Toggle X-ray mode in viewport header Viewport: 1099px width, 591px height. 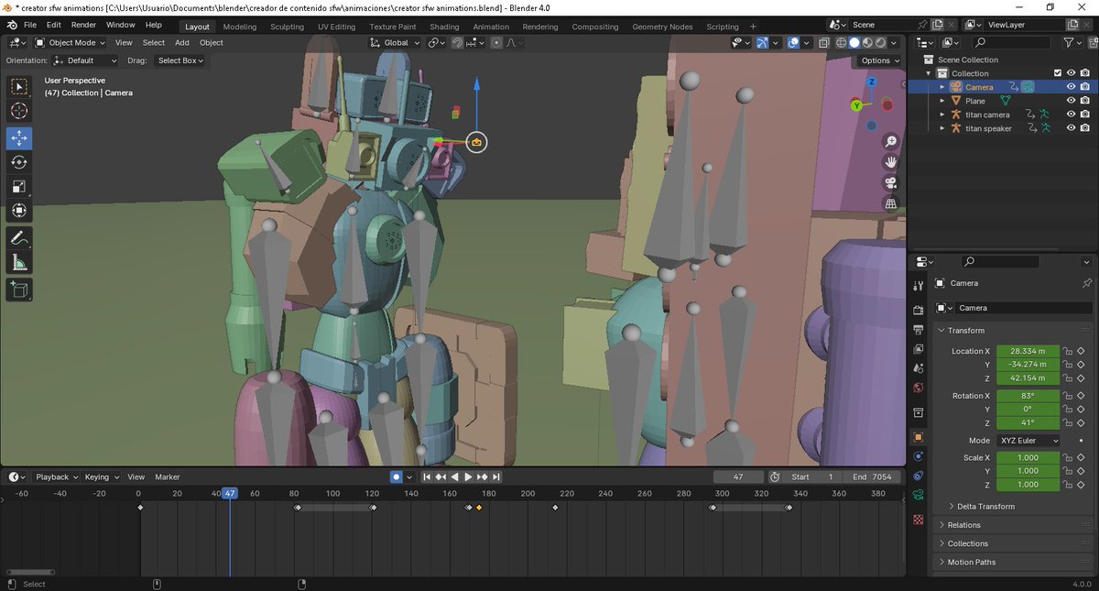pyautogui.click(x=825, y=42)
